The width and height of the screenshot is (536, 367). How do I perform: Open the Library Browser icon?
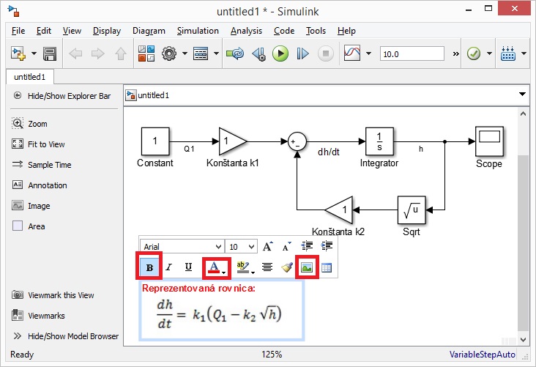pos(146,53)
